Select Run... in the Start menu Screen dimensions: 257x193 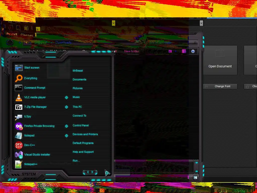[x=76, y=161]
